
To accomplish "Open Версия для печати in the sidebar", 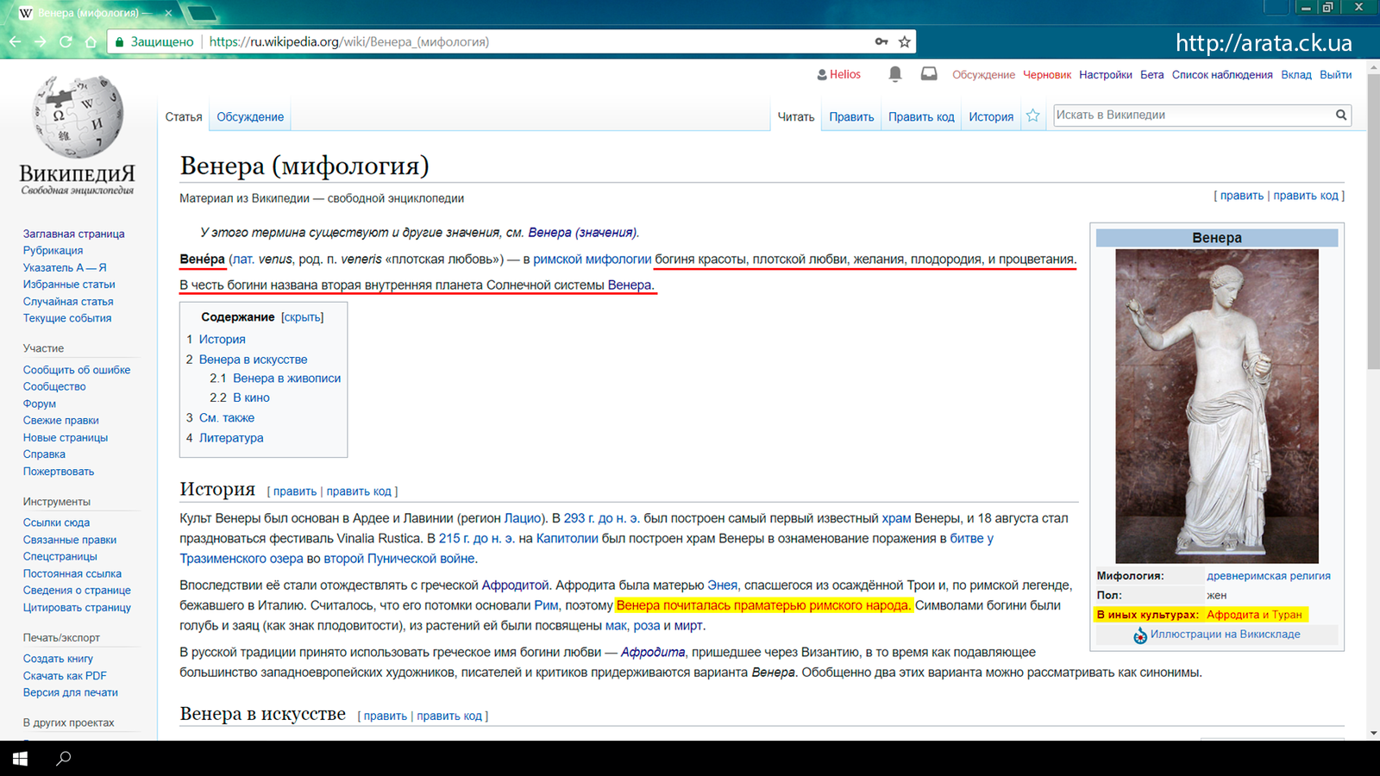I will [x=71, y=692].
